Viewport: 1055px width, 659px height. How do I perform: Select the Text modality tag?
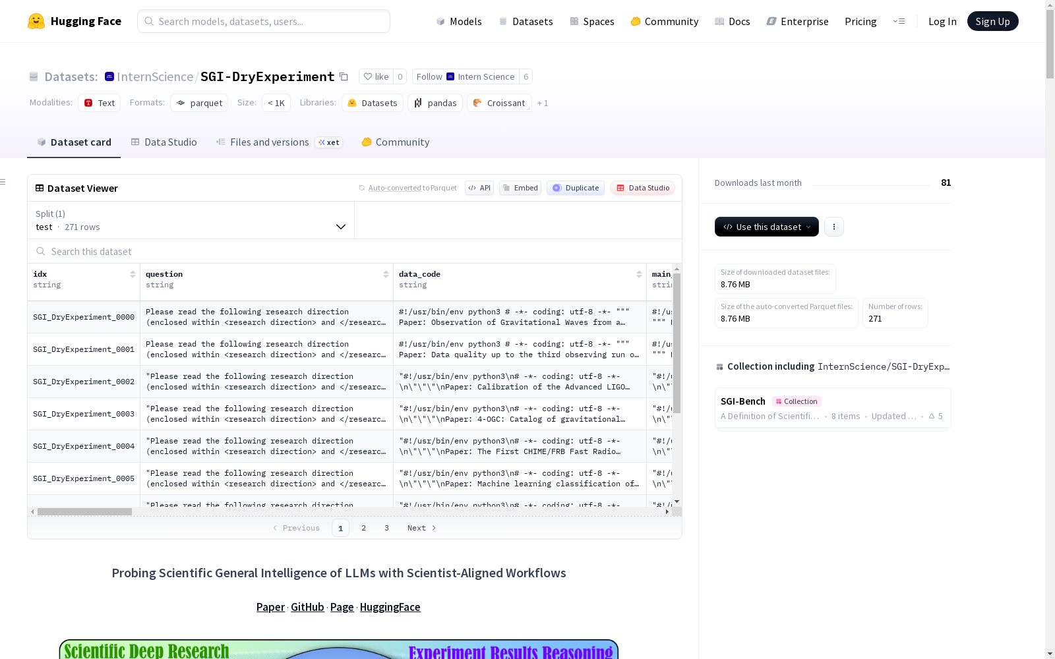100,103
